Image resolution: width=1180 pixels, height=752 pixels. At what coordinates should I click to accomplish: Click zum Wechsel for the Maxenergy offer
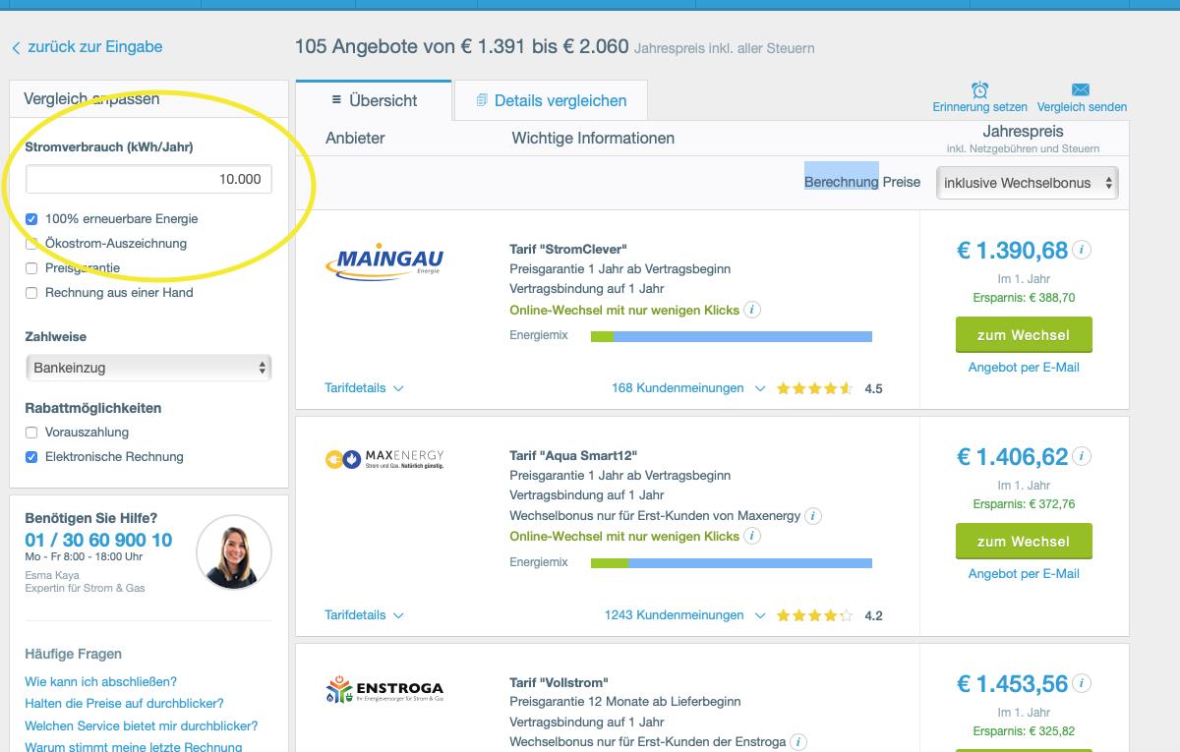tap(1024, 542)
